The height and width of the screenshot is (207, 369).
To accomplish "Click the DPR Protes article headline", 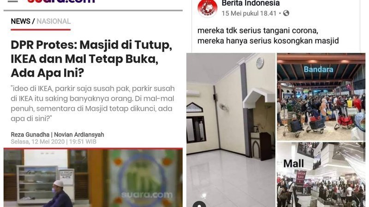I will (91, 59).
